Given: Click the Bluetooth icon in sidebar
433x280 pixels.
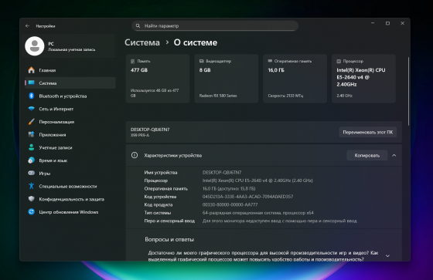Looking at the screenshot, I should tap(32, 96).
